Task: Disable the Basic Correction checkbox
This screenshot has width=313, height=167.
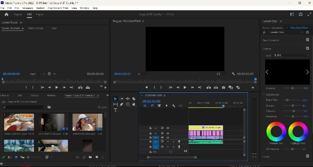Action: click(308, 40)
